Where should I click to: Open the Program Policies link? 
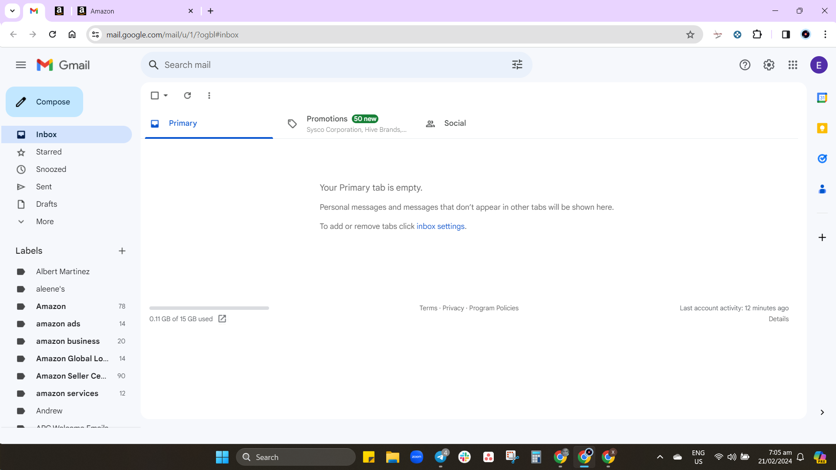click(494, 308)
